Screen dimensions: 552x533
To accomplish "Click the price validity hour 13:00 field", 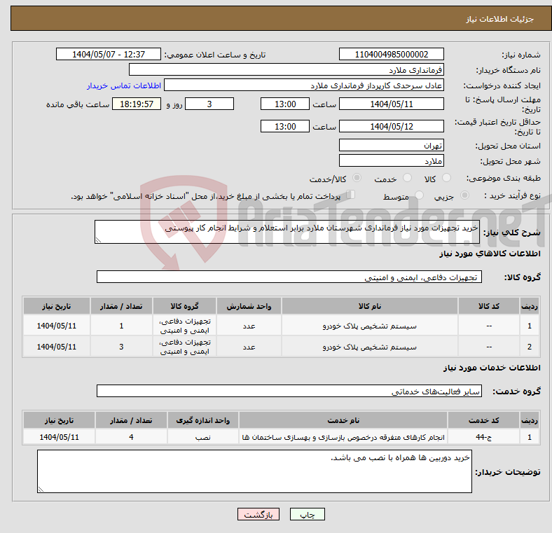I will point(285,126).
